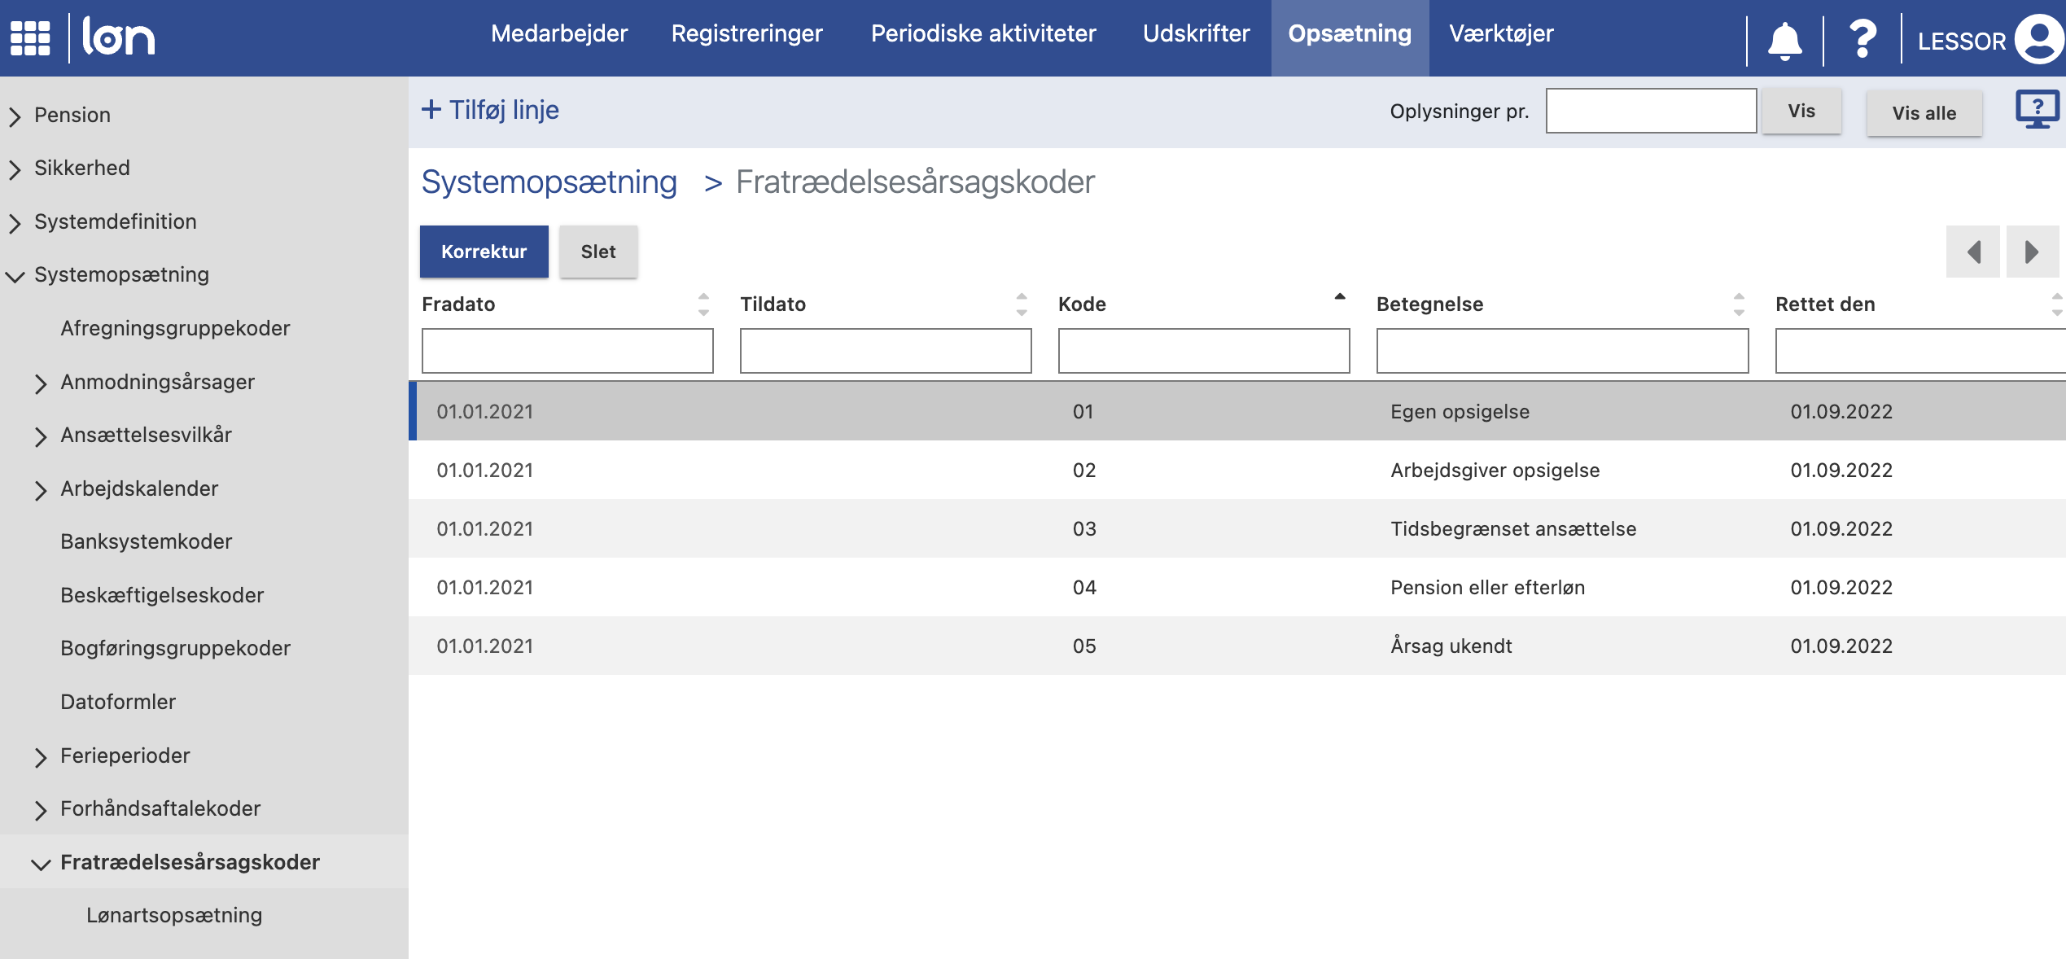Toggle sort order on Kode column
Screen dimensions: 2066x959
click(x=1339, y=300)
